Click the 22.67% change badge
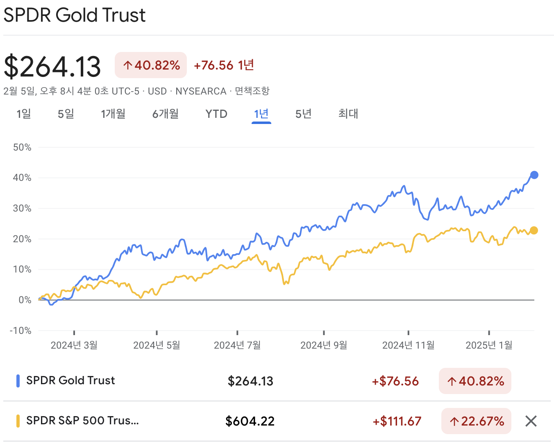The width and height of the screenshot is (554, 446). [x=476, y=421]
